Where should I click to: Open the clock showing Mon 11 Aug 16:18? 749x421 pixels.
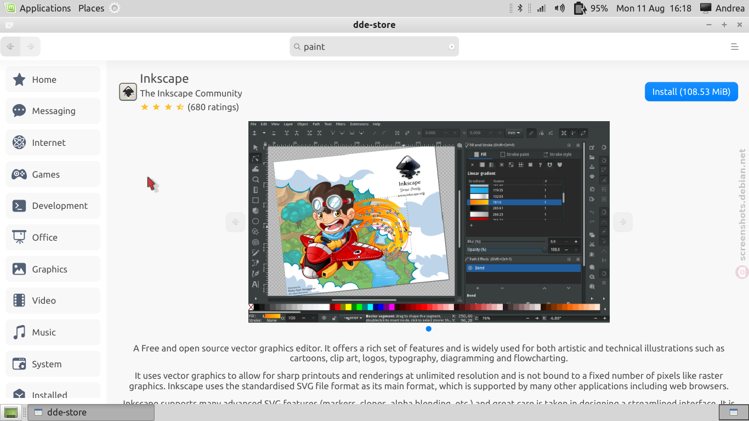(654, 8)
